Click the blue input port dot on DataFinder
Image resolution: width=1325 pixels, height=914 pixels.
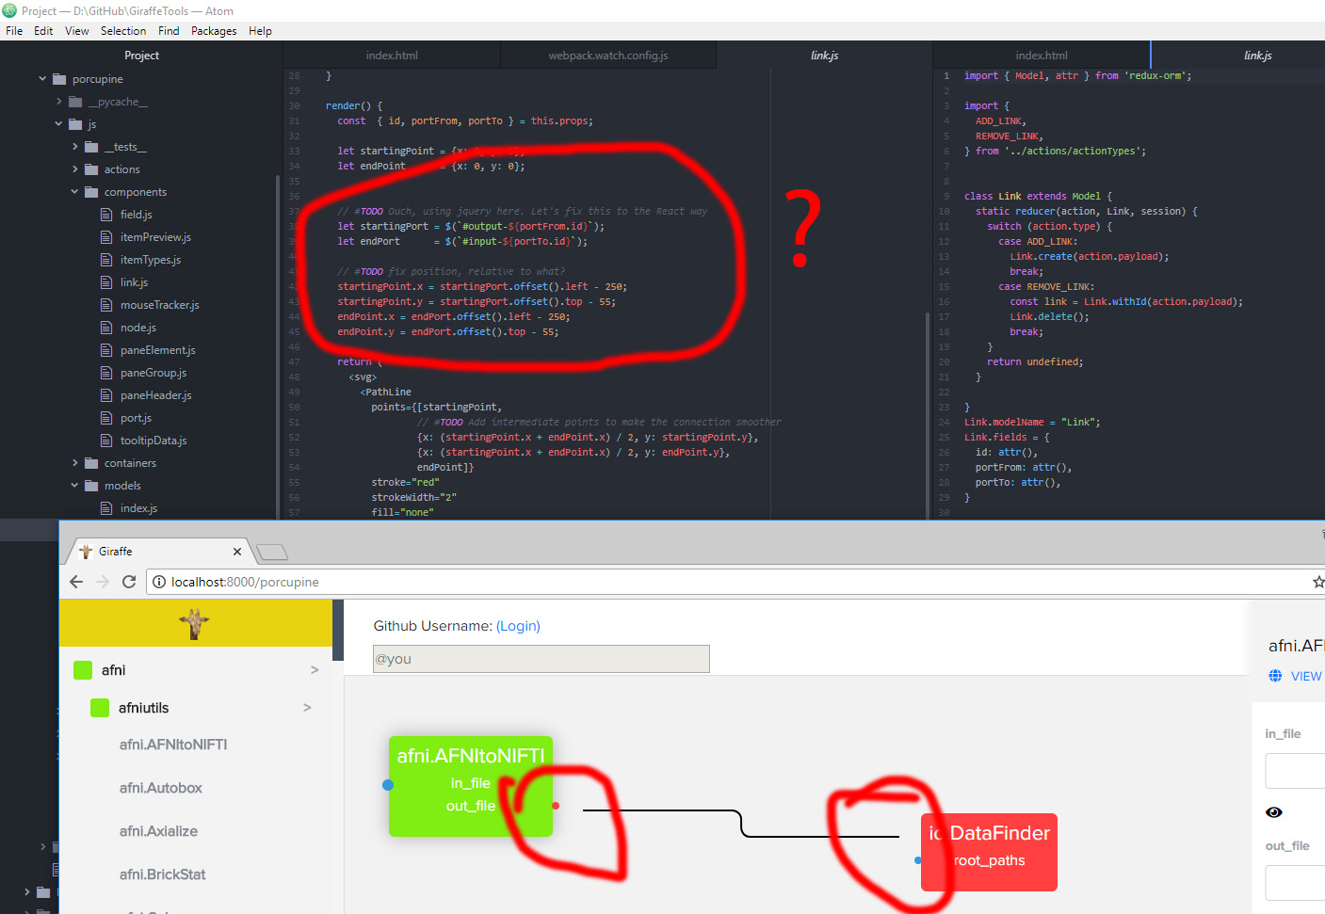pyautogui.click(x=916, y=859)
